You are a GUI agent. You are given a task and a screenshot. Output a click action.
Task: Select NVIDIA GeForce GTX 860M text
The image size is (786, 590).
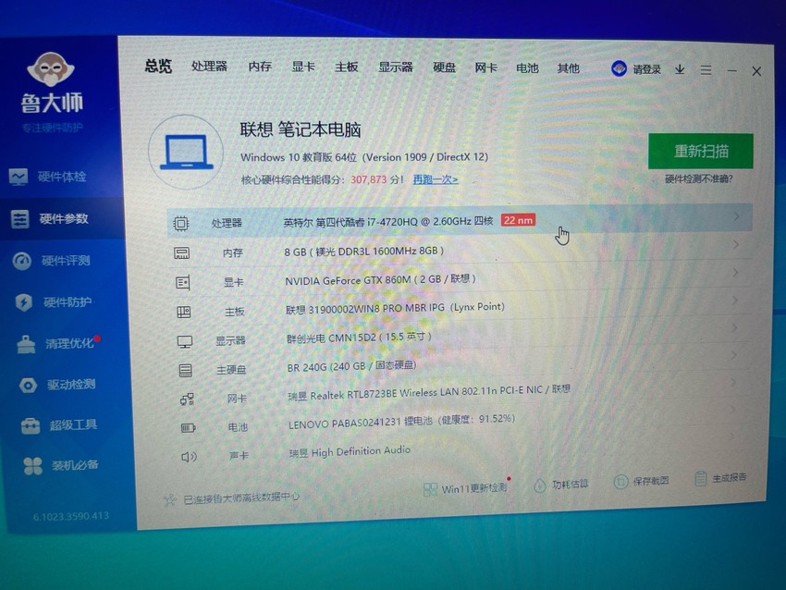pos(380,279)
